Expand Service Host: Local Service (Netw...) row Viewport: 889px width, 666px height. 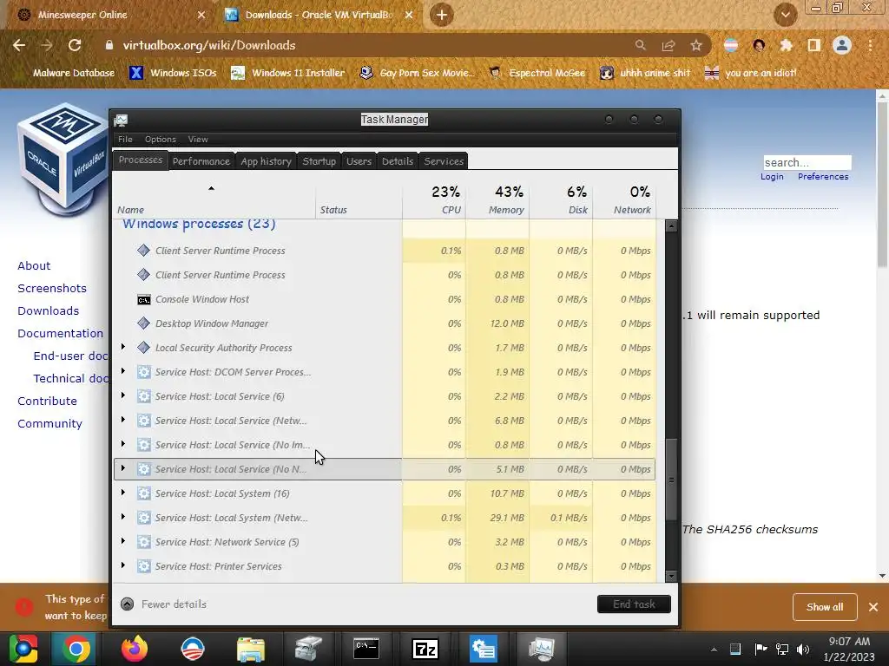[x=123, y=421]
